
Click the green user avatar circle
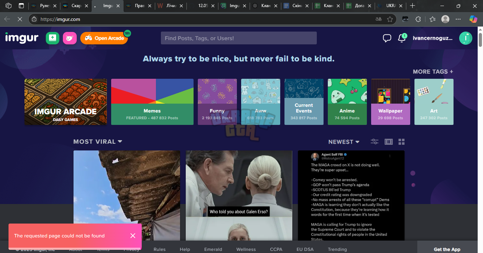(466, 38)
